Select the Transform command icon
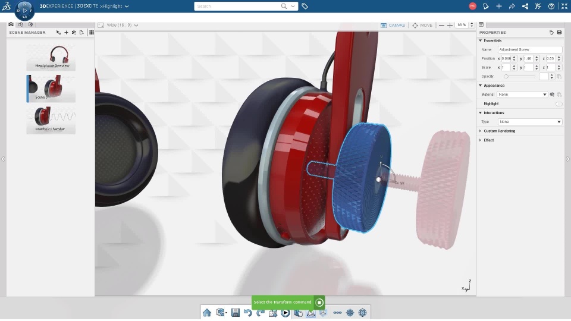The height and width of the screenshot is (321, 571). (310, 313)
